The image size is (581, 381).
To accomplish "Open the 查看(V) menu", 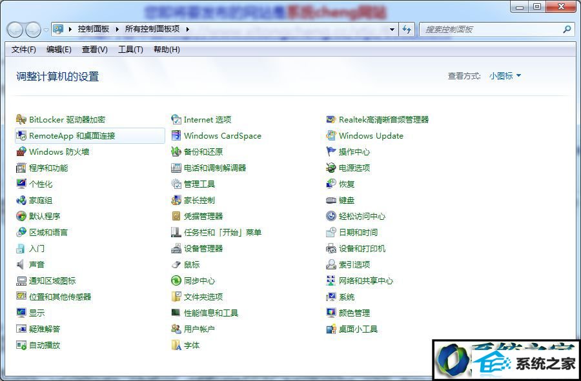I will (x=94, y=50).
